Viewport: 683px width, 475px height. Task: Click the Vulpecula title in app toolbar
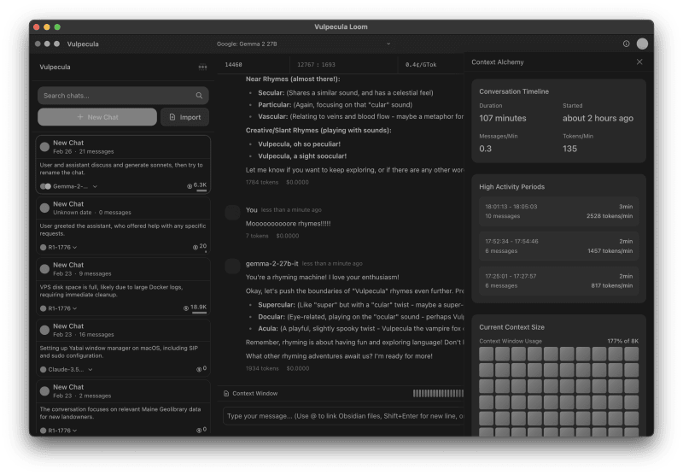[x=83, y=44]
